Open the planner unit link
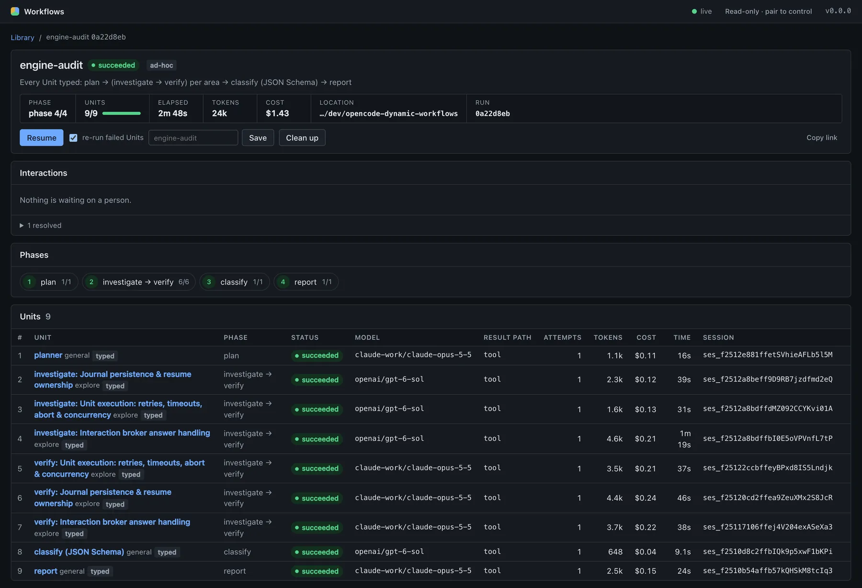 coord(48,355)
